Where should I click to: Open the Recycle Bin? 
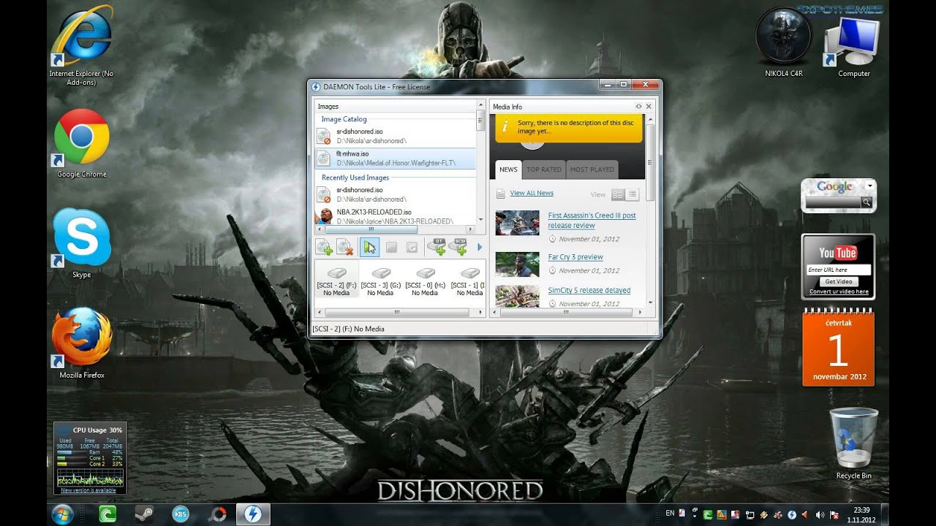coord(853,443)
